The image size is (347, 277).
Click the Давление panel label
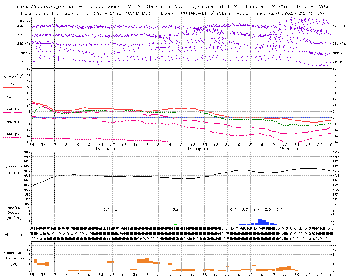pyautogui.click(x=14, y=167)
